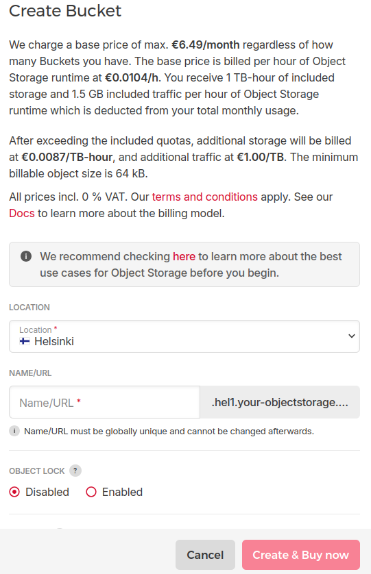Image resolution: width=371 pixels, height=574 pixels.
Task: Enable Object Lock radio option
Action: tap(91, 492)
